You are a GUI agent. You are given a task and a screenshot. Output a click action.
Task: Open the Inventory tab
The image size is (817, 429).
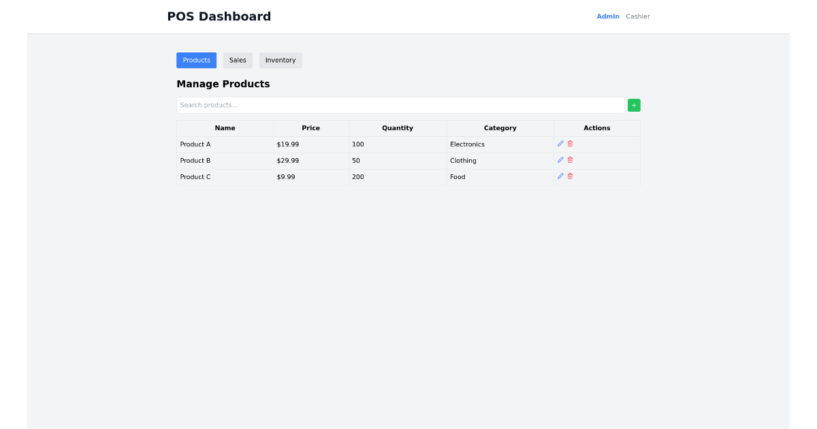click(280, 60)
